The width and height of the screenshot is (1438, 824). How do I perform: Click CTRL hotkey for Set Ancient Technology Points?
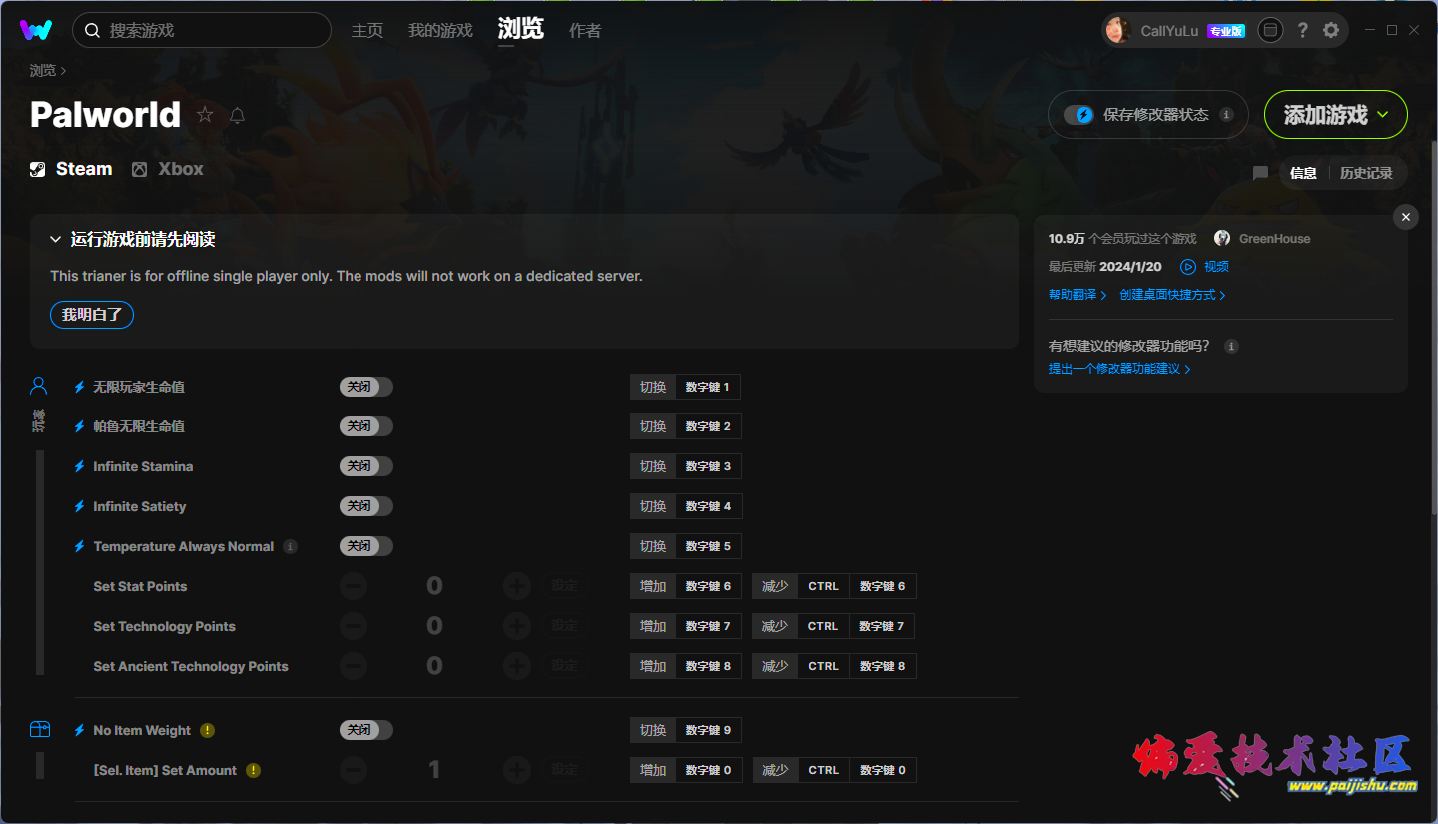[824, 666]
